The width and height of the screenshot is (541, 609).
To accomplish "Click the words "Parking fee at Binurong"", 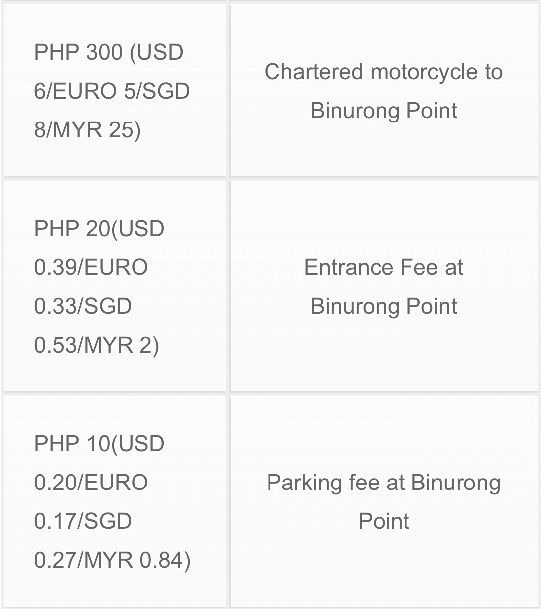I will coord(383,483).
